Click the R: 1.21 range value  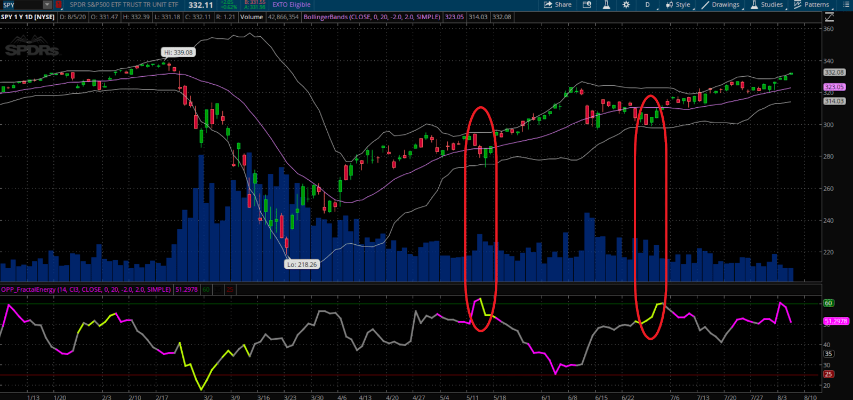tap(226, 17)
